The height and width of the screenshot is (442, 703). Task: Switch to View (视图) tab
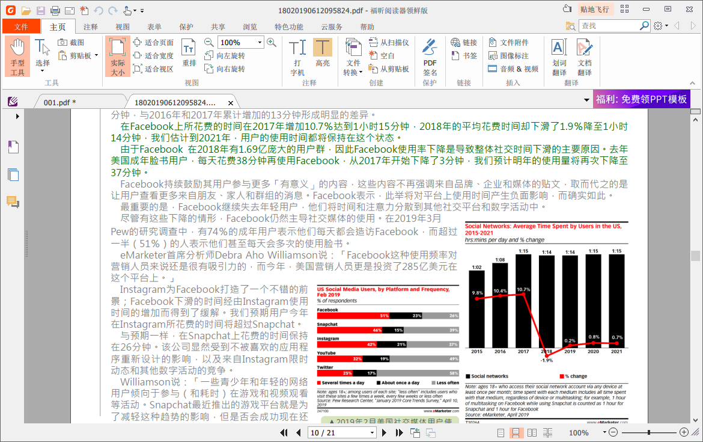[123, 27]
